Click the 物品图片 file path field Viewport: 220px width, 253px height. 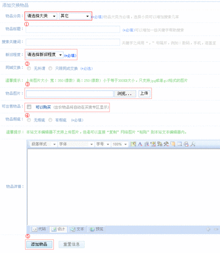click(70, 94)
